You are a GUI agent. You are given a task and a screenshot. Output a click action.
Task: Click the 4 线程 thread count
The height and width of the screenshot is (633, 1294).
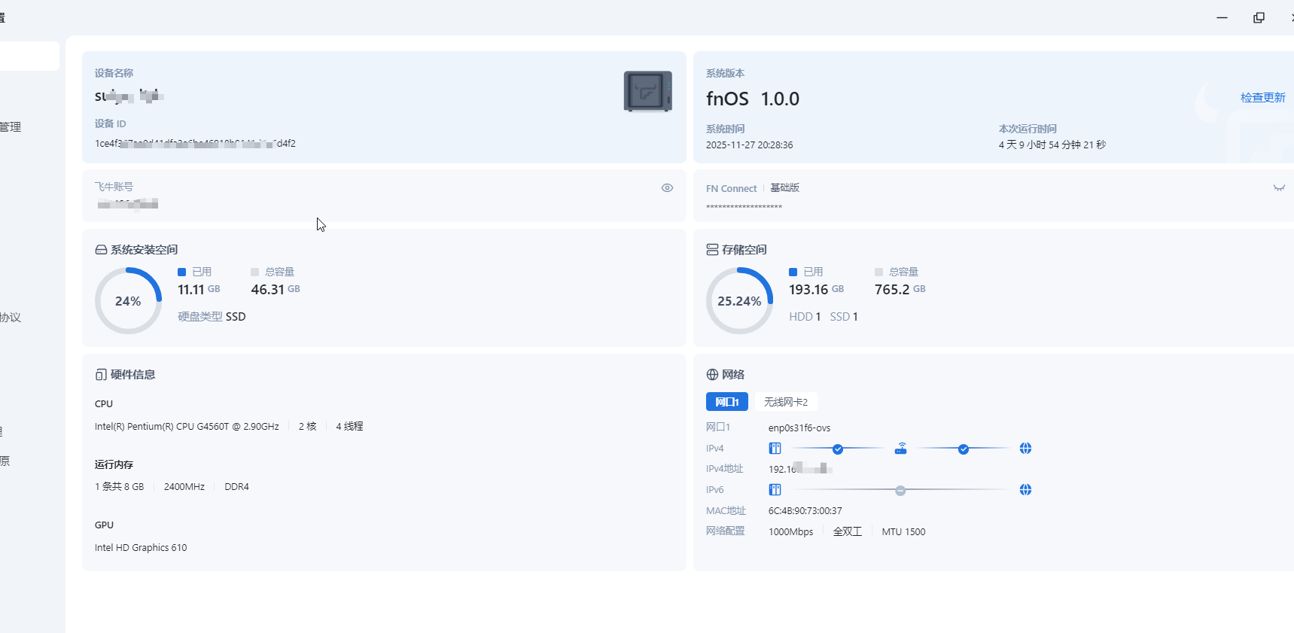[349, 427]
